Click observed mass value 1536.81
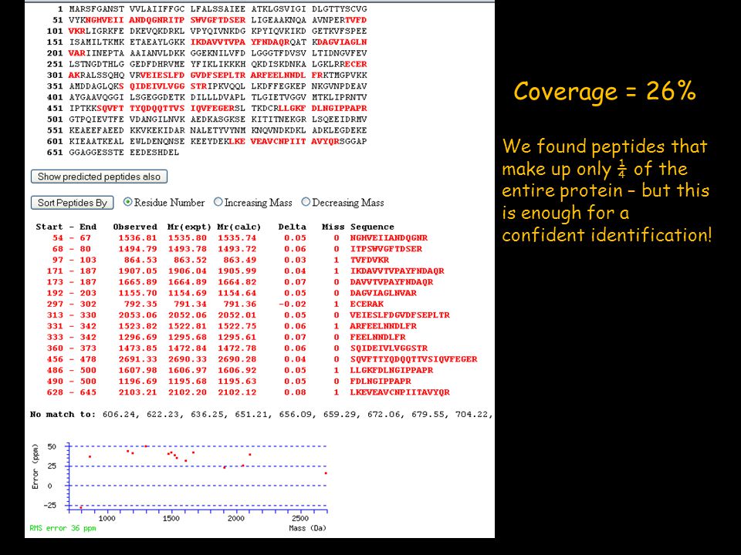 click(x=137, y=238)
